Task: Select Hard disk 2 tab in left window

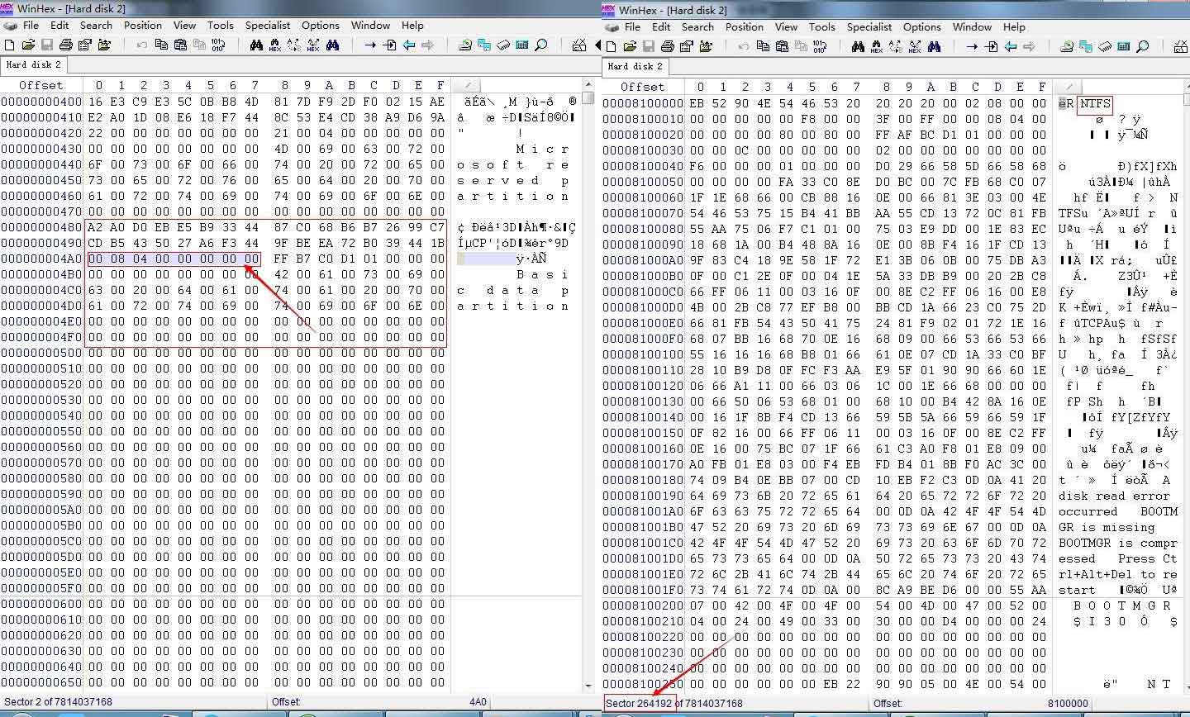Action: pos(33,64)
